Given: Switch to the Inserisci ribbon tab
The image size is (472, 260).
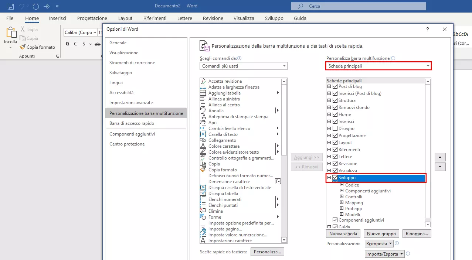Looking at the screenshot, I should coord(58,18).
